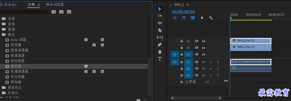This screenshot has height=101, width=291.
Task: Mute track A2
Action: pyautogui.click(x=203, y=69)
